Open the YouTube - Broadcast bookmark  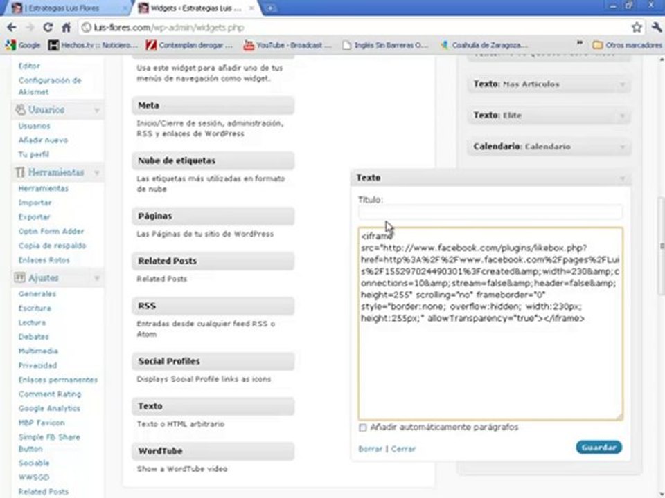pyautogui.click(x=287, y=45)
